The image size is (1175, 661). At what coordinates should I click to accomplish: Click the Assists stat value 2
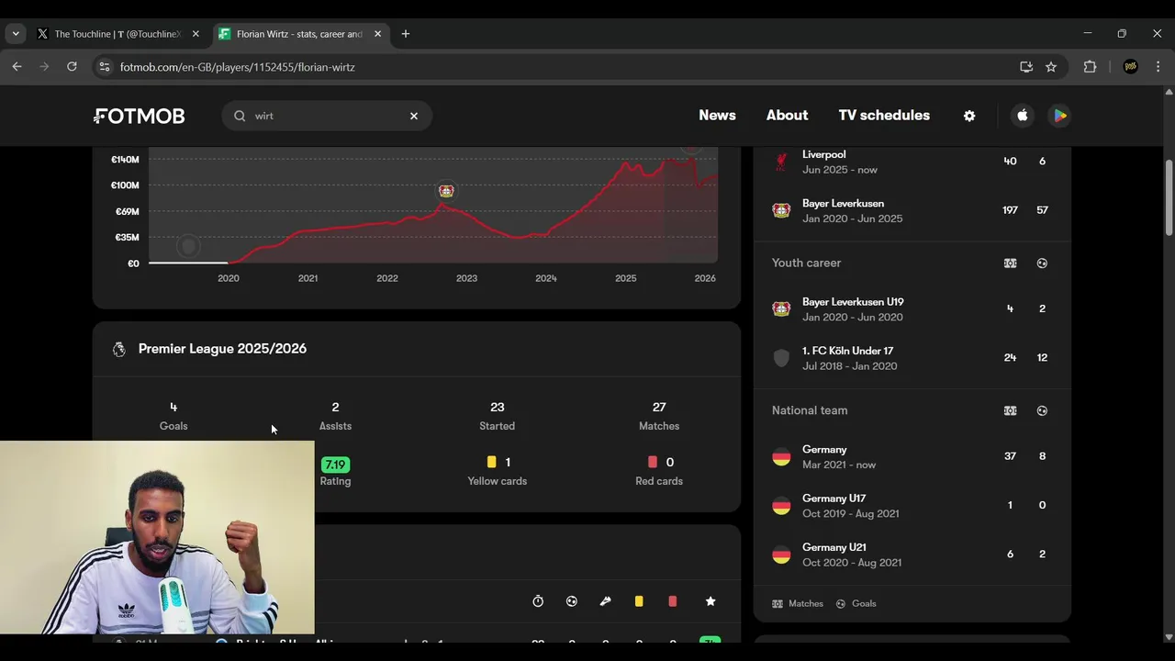[335, 407]
